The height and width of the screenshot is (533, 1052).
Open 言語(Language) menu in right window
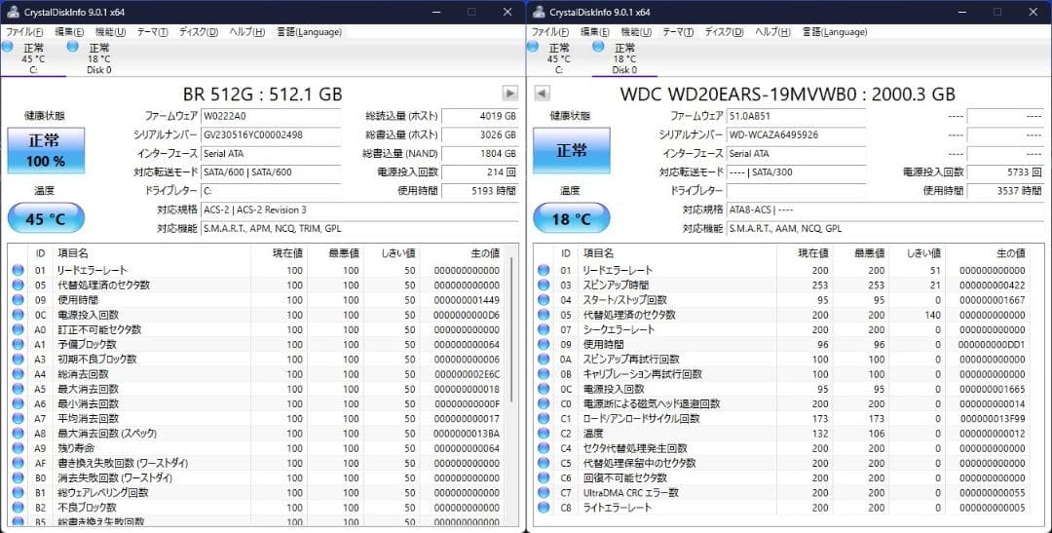pyautogui.click(x=835, y=31)
